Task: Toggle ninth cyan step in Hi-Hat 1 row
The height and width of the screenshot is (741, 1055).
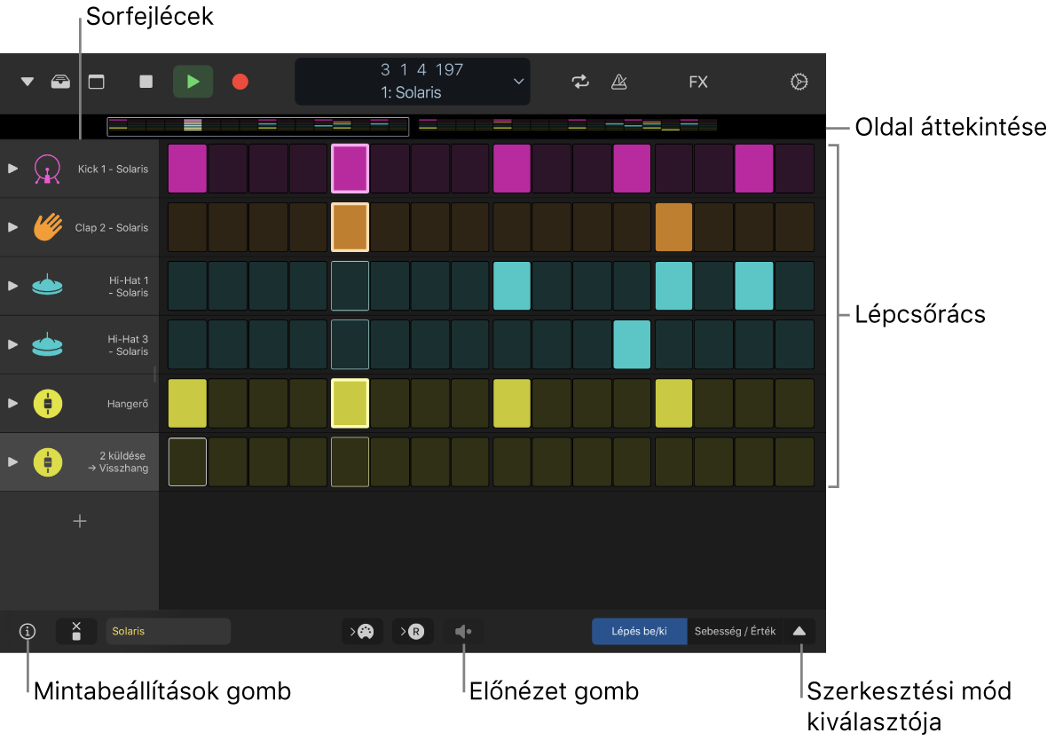Action: 511,286
